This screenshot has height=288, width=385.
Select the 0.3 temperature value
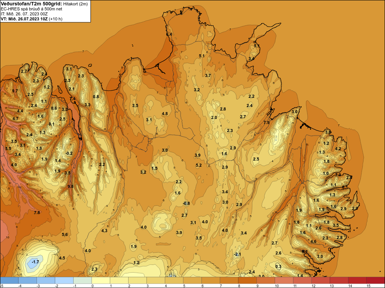click(x=278, y=266)
